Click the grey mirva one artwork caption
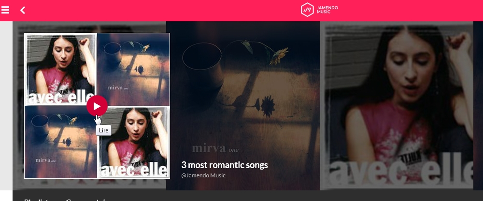The image size is (483, 201). tap(215, 148)
